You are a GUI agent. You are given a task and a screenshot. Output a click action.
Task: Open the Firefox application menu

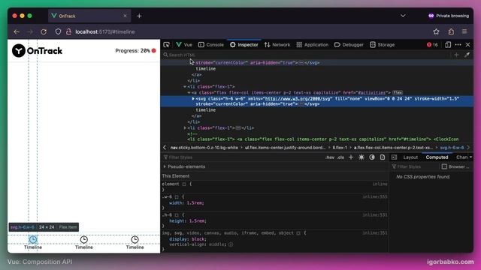point(464,31)
